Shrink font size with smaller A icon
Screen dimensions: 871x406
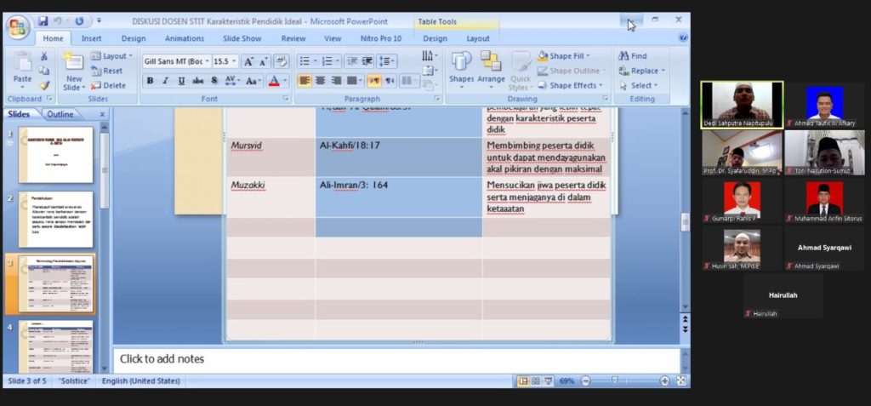tap(262, 61)
